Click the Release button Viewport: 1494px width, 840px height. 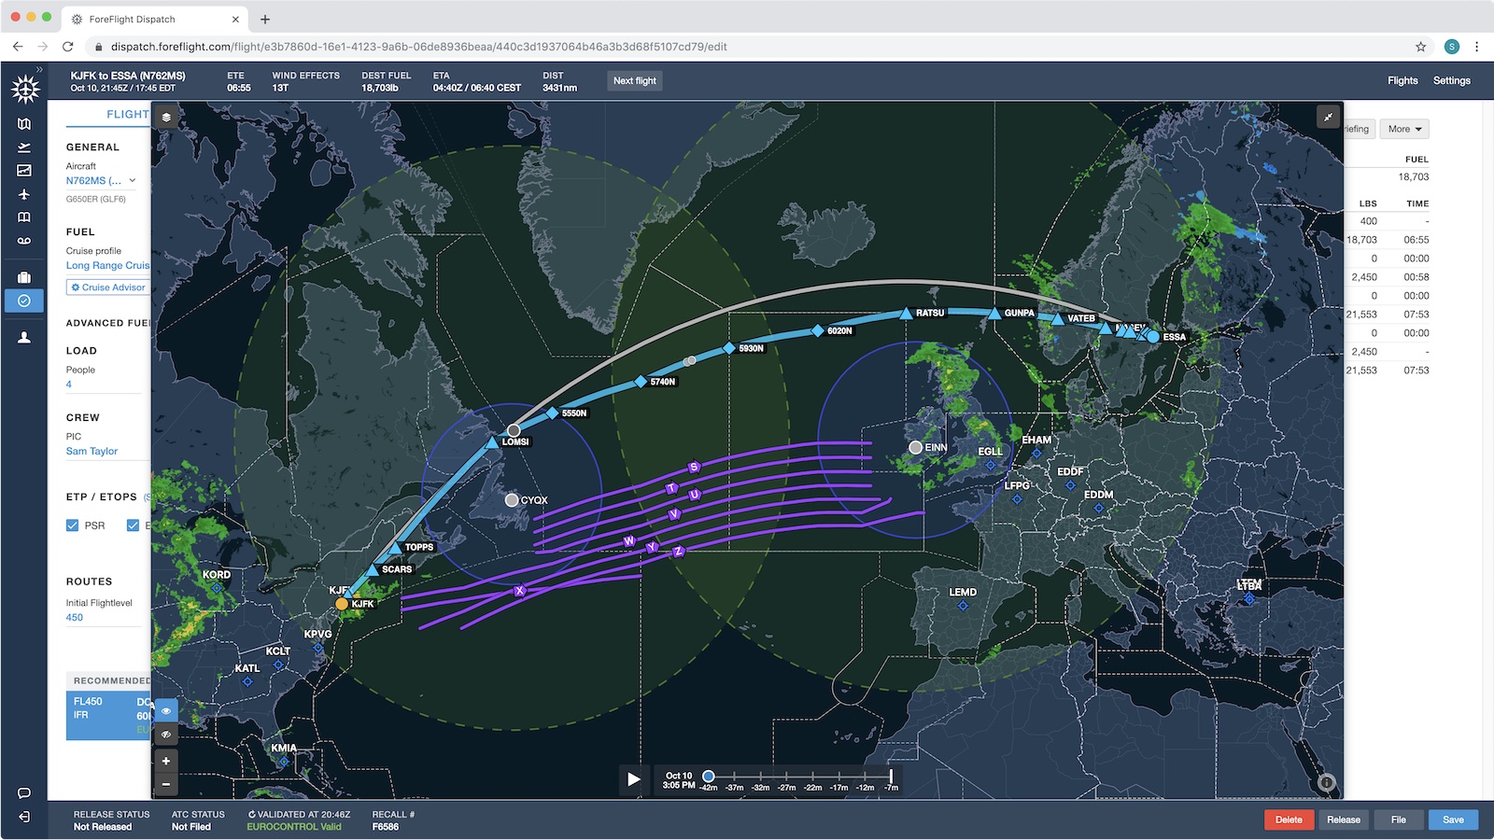coord(1344,819)
